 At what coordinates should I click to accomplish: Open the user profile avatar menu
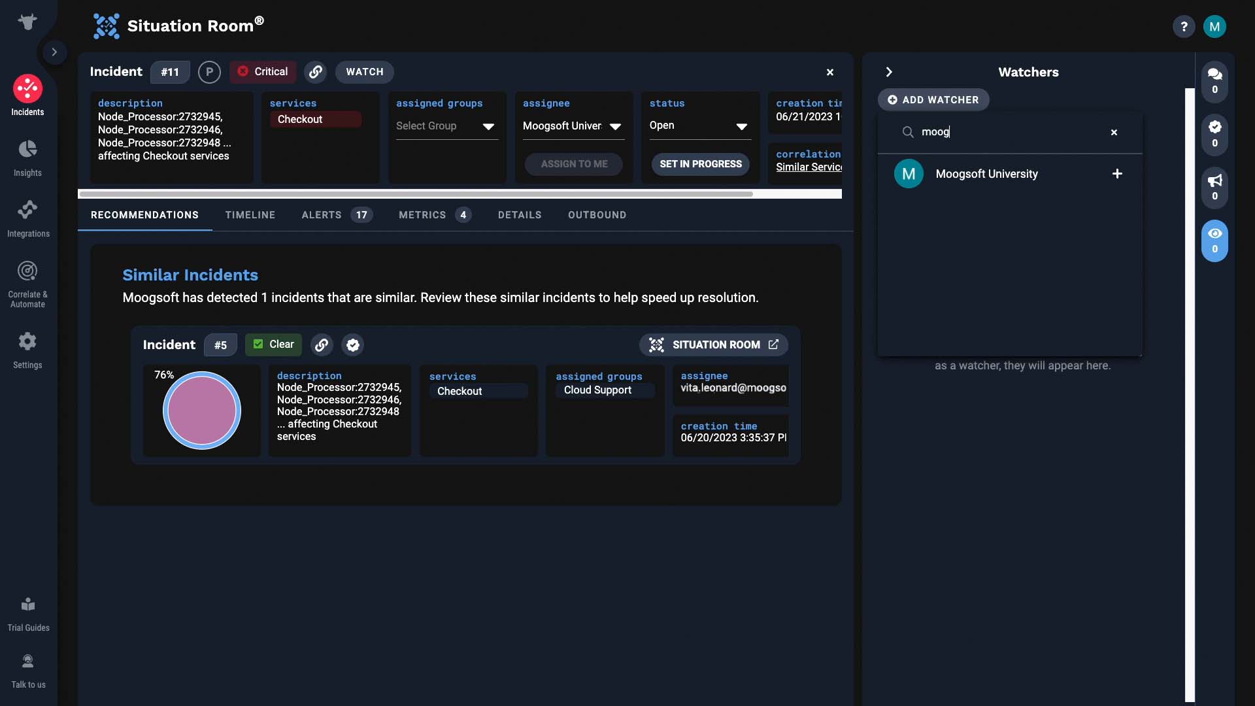tap(1214, 27)
